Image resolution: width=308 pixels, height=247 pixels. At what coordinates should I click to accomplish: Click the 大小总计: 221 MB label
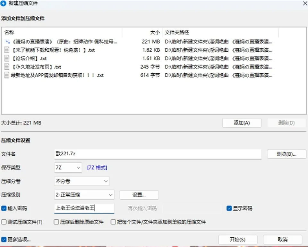[21, 123]
